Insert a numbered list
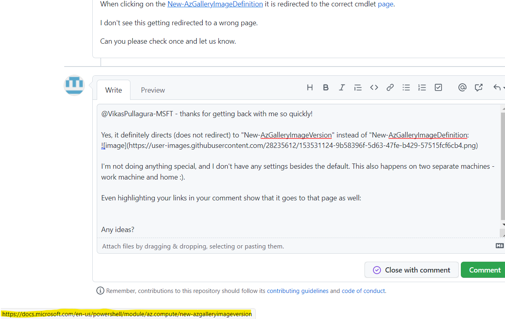 click(x=422, y=87)
